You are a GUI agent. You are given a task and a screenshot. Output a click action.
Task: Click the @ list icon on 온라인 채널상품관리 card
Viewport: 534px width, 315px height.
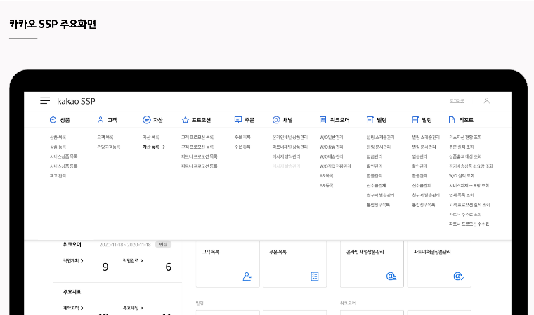pyautogui.click(x=391, y=276)
